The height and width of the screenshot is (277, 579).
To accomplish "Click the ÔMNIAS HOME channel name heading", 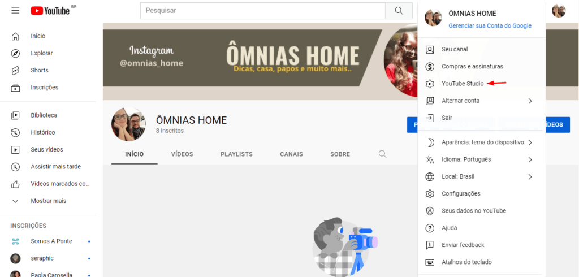I will (x=191, y=120).
